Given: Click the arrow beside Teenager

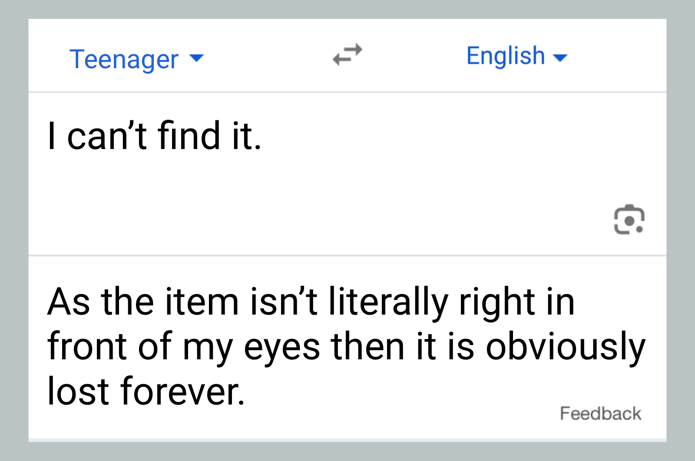Looking at the screenshot, I should click(x=197, y=58).
